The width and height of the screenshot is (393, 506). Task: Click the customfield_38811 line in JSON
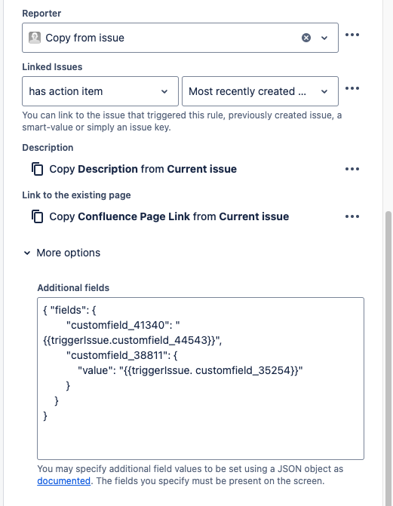click(x=121, y=355)
